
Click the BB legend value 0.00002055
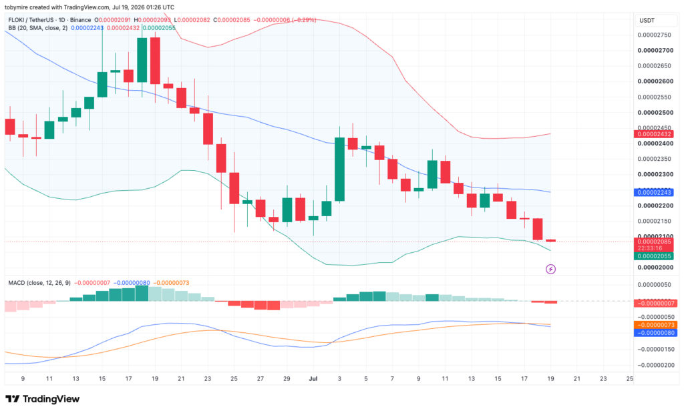click(x=159, y=28)
